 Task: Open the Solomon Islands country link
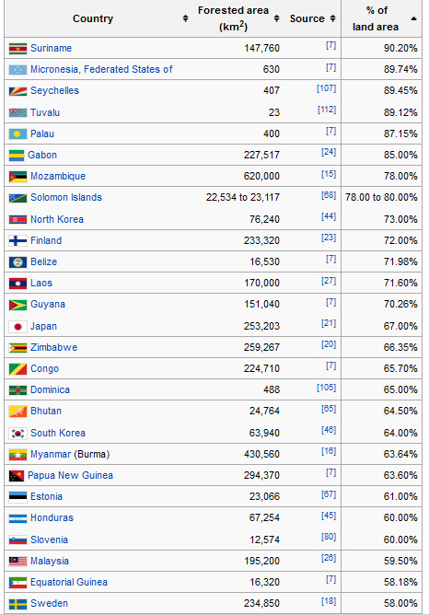click(x=66, y=197)
